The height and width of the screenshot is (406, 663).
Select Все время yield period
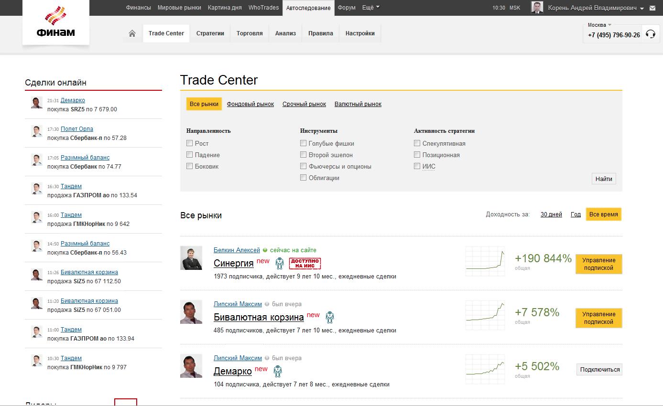point(604,214)
